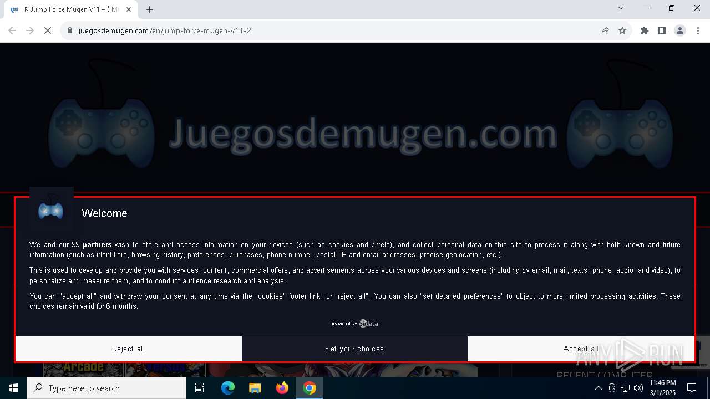Screen dimensions: 710x399
Task: Click the powered by Sirdata logo
Action: click(355, 323)
